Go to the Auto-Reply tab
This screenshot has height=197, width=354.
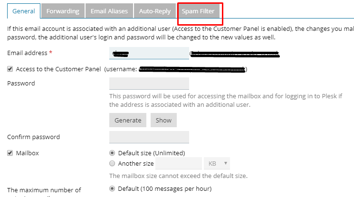[x=155, y=11]
